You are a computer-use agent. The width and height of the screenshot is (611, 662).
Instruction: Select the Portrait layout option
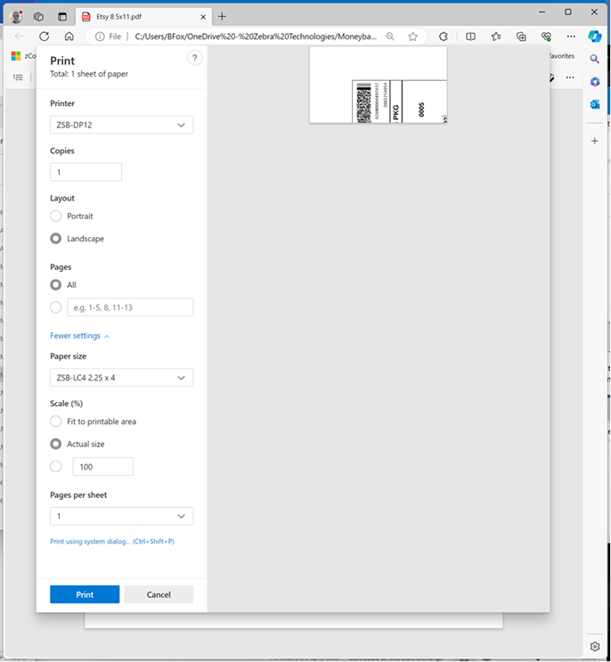click(56, 216)
